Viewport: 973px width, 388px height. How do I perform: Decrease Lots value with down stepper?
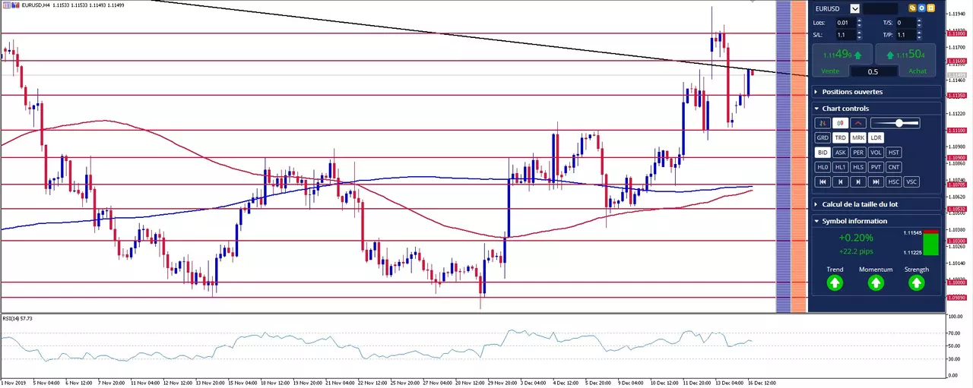pos(860,25)
